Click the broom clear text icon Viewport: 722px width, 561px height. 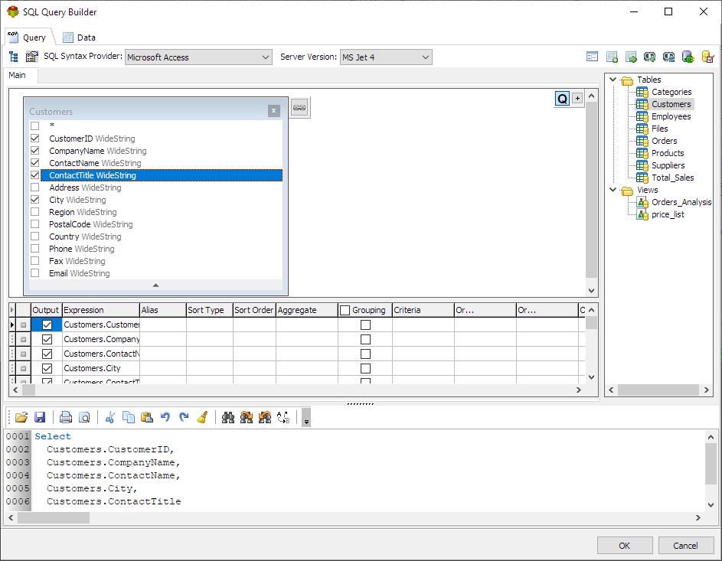tap(202, 417)
